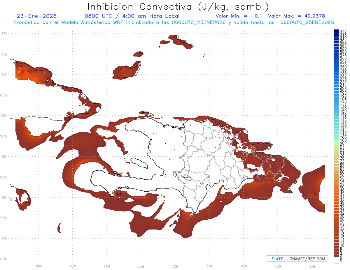
Task: Click the '72W' longitude label
Action: [175, 266]
